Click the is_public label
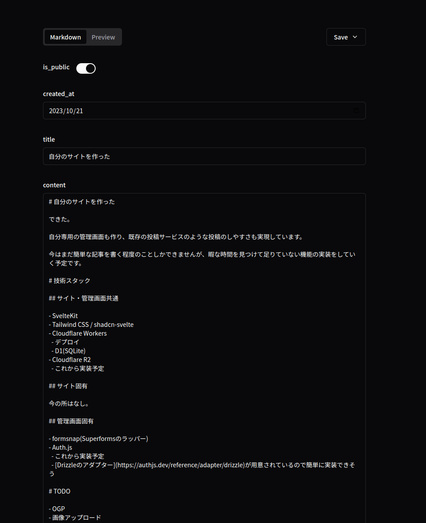Image resolution: width=426 pixels, height=523 pixels. tap(57, 67)
